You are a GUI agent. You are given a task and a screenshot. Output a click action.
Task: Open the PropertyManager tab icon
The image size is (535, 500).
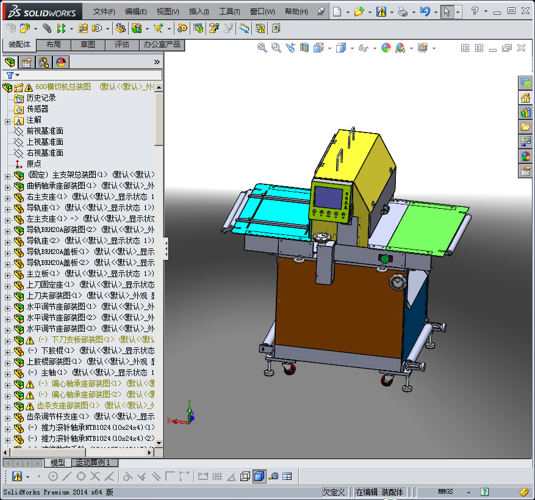pyautogui.click(x=27, y=62)
